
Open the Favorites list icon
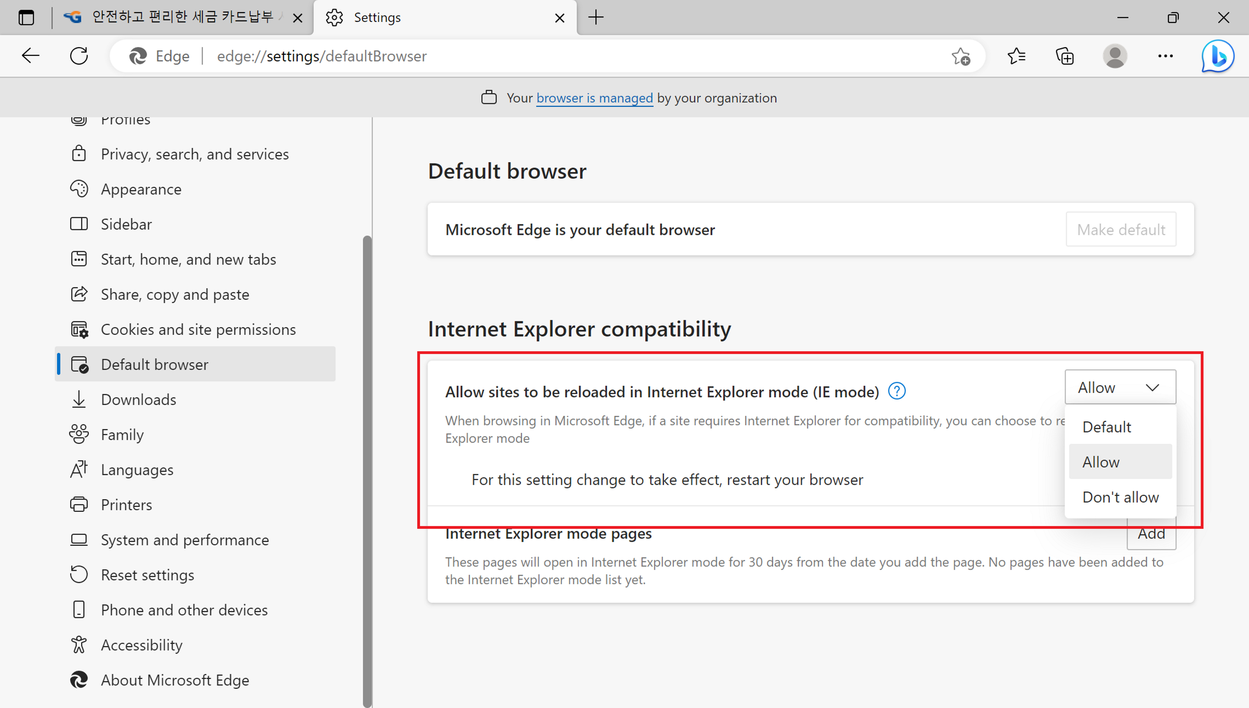tap(1016, 56)
